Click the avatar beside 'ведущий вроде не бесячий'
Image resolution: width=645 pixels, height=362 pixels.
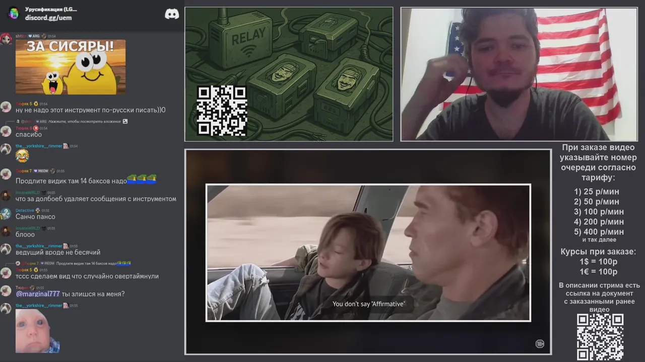pyautogui.click(x=6, y=249)
